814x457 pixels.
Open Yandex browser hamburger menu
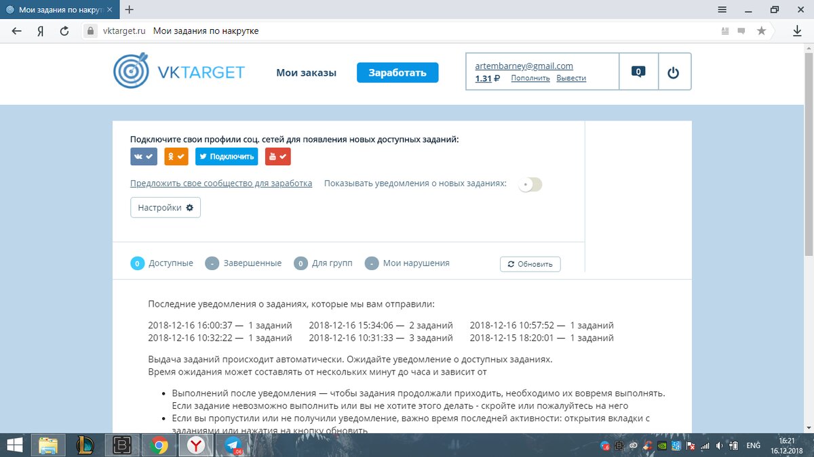coord(722,9)
